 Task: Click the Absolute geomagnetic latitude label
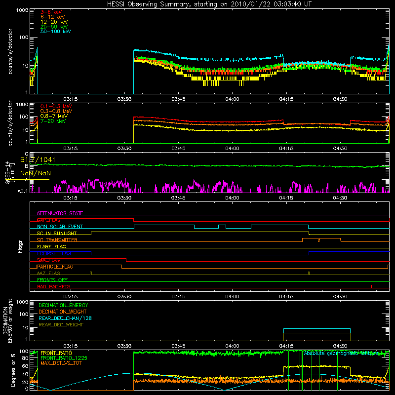tap(341, 354)
